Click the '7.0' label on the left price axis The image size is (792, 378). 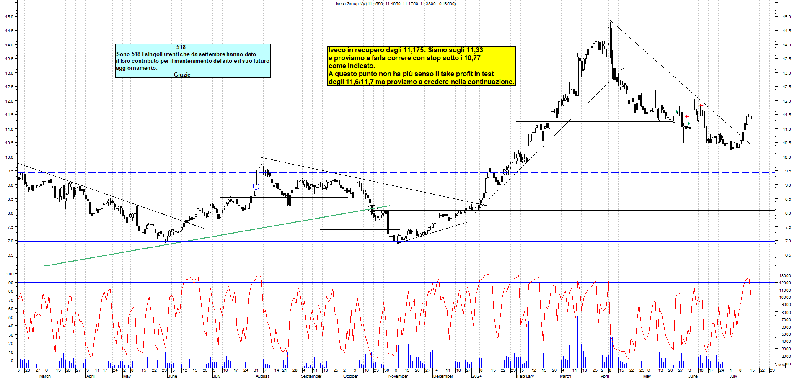(x=10, y=241)
